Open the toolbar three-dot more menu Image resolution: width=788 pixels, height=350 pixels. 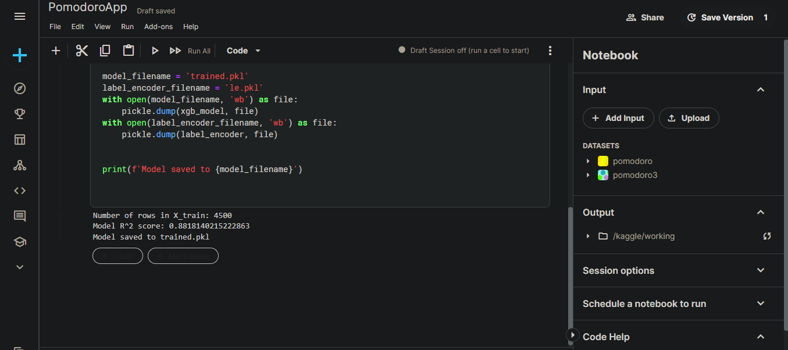550,51
